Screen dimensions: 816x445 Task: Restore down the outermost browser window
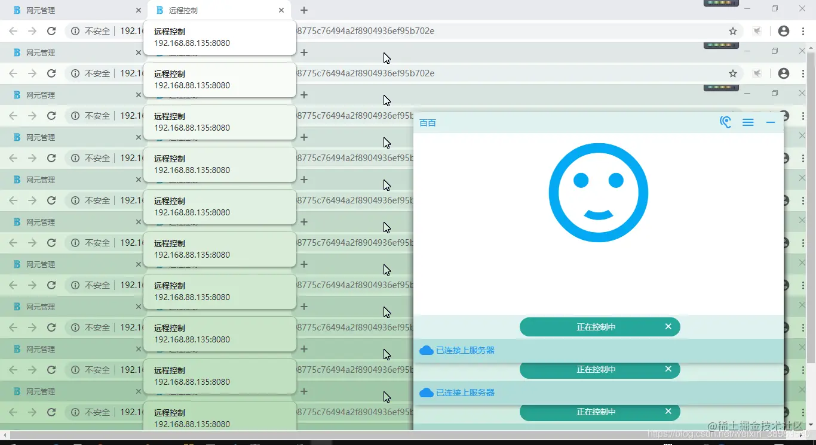775,9
